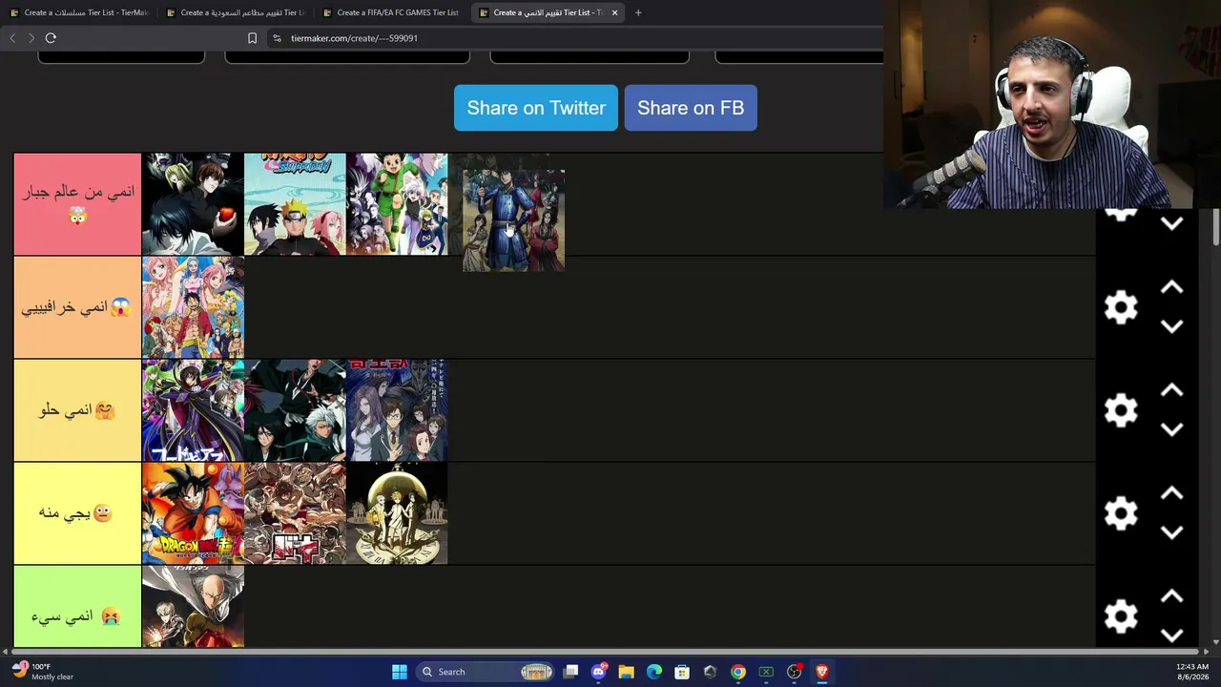Image resolution: width=1221 pixels, height=687 pixels.
Task: Select the One Piece poster
Action: tap(193, 307)
